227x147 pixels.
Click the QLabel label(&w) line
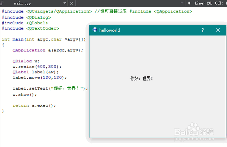(36, 72)
